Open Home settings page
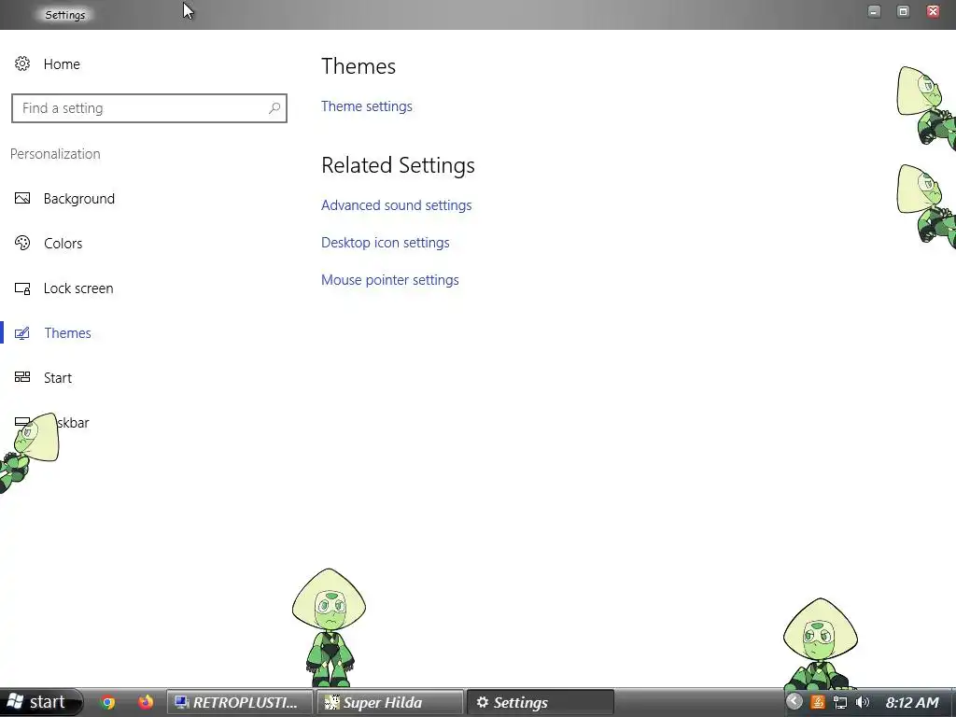Image resolution: width=956 pixels, height=717 pixels. [x=62, y=64]
